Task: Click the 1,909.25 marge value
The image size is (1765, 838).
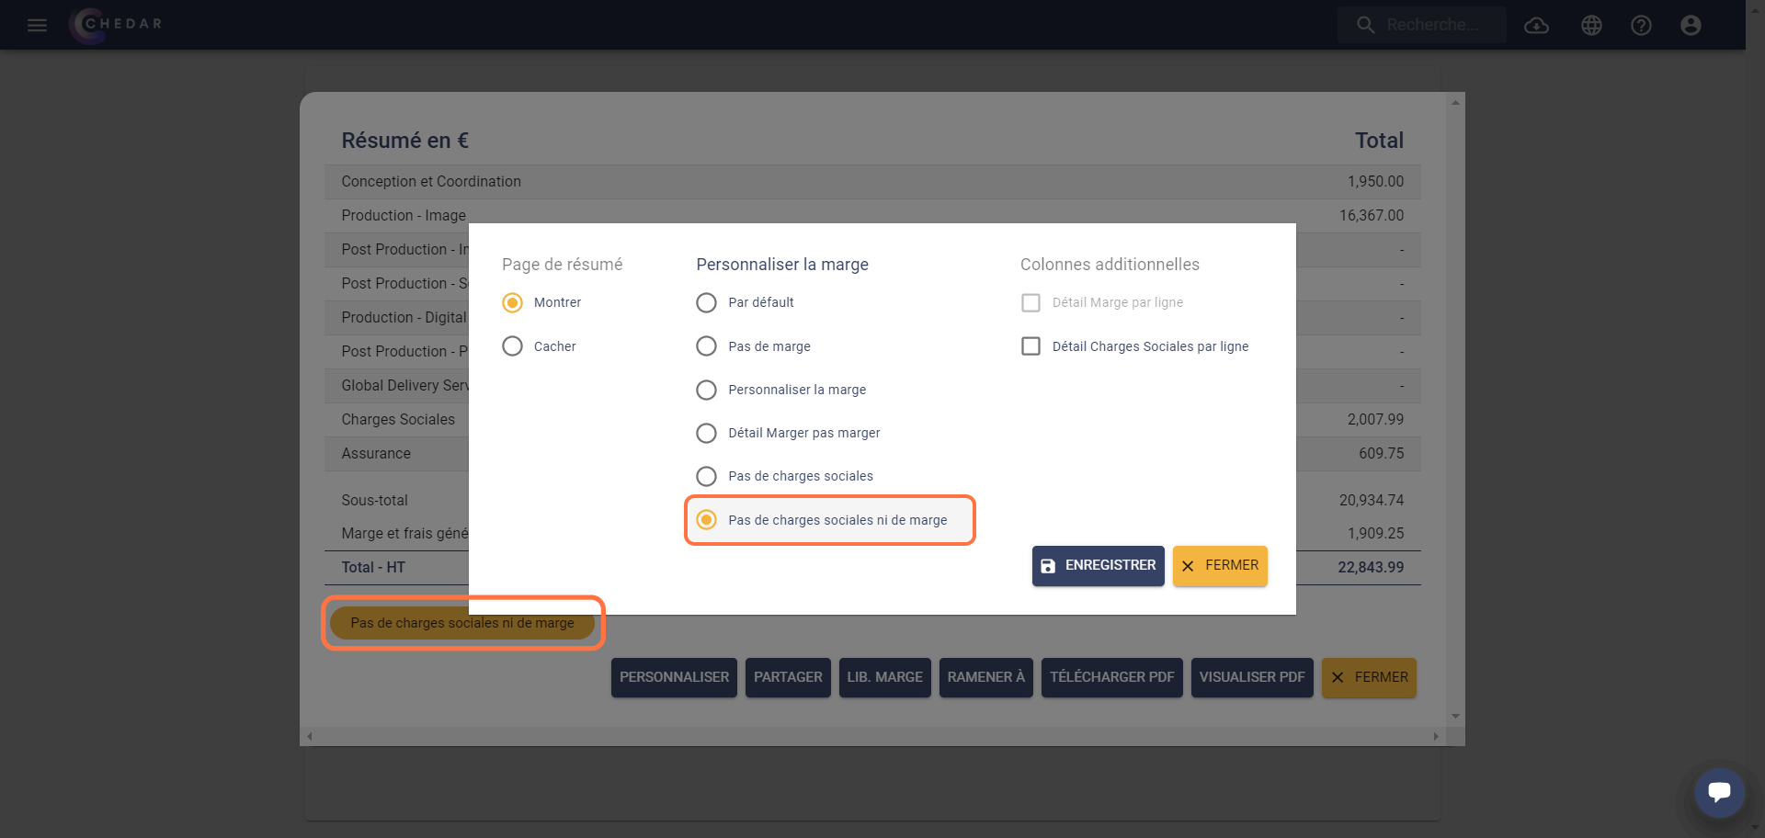Action: tap(1375, 533)
